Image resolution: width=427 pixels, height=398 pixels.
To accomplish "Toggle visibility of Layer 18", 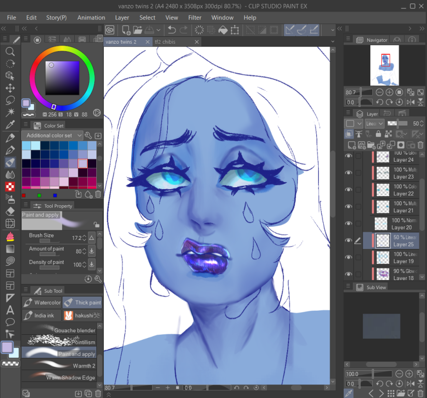I will tap(348, 275).
